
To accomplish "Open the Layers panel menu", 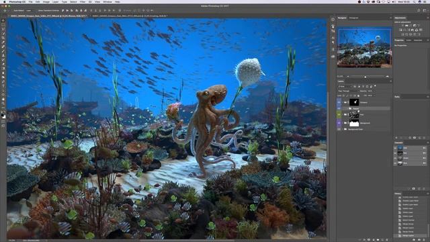I will click(x=390, y=81).
